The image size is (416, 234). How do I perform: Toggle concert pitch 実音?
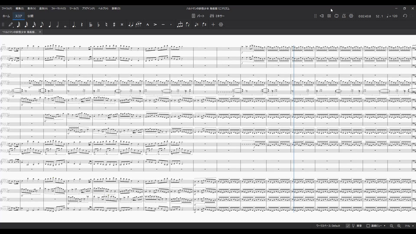click(357, 226)
